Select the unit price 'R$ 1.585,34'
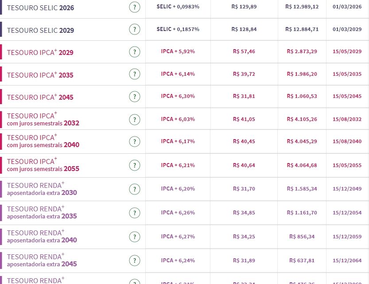Screen dimensions: 369x284 click(302, 189)
